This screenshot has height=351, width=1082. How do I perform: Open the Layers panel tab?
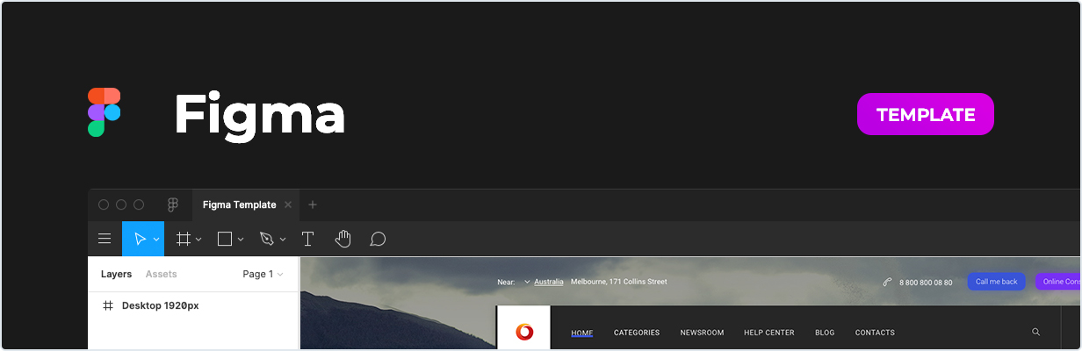coord(116,274)
